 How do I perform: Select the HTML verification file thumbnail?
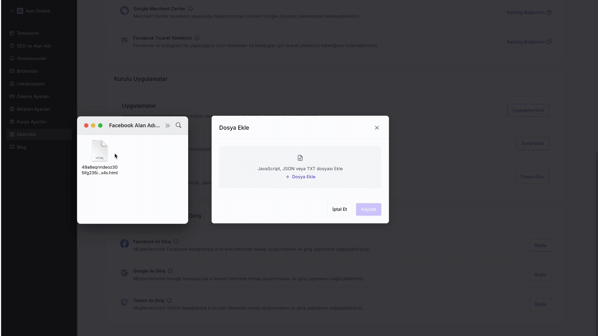[x=100, y=151]
